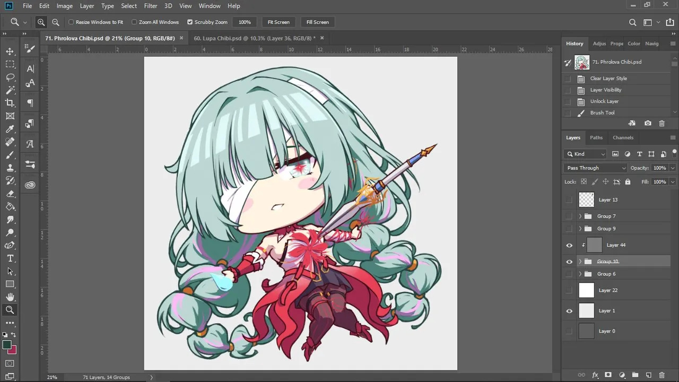The image size is (679, 382).
Task: Switch to the Lupa Chibi.psd document tab
Action: (x=255, y=38)
